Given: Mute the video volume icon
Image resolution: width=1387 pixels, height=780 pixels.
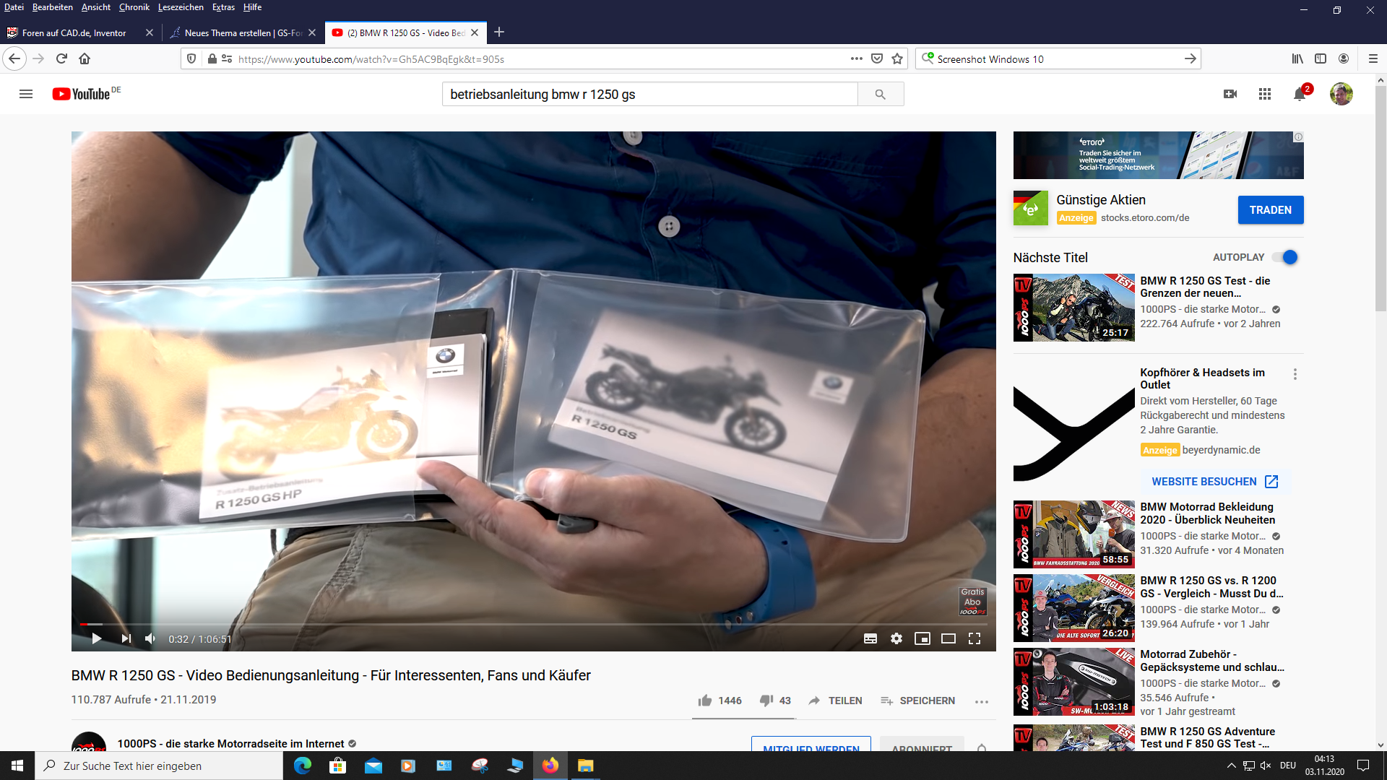Looking at the screenshot, I should [x=150, y=638].
